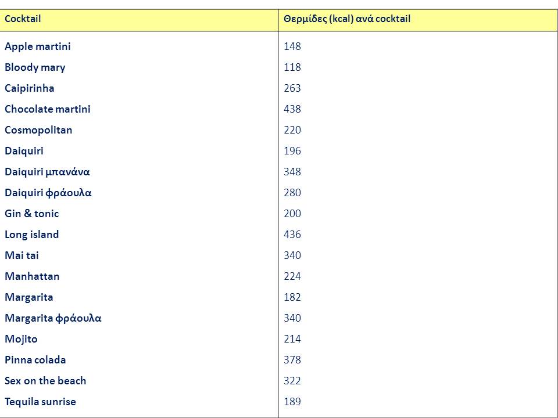The image size is (558, 418).
Task: Click the Daiquiri μπανάνα name
Action: pyautogui.click(x=47, y=172)
